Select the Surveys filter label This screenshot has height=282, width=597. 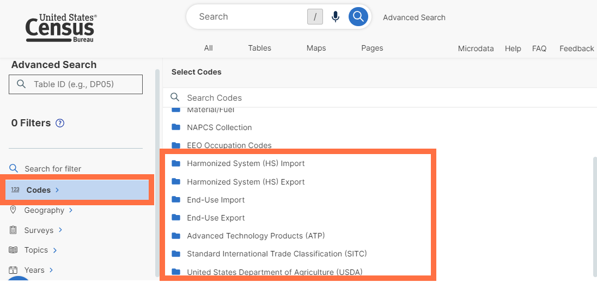click(39, 230)
